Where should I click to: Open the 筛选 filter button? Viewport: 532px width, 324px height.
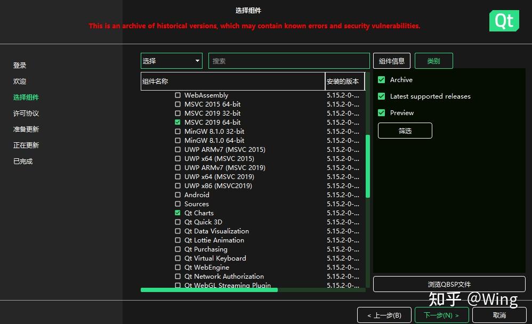click(405, 130)
